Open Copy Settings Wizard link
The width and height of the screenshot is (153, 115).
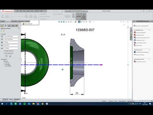[x=140, y=43]
